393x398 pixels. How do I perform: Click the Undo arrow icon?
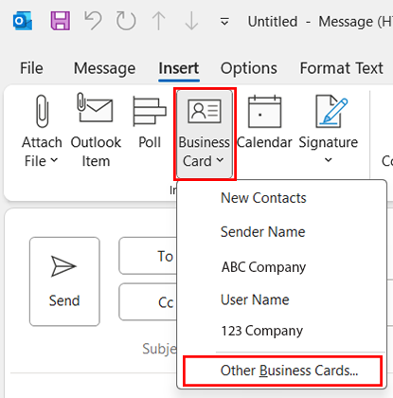point(93,21)
